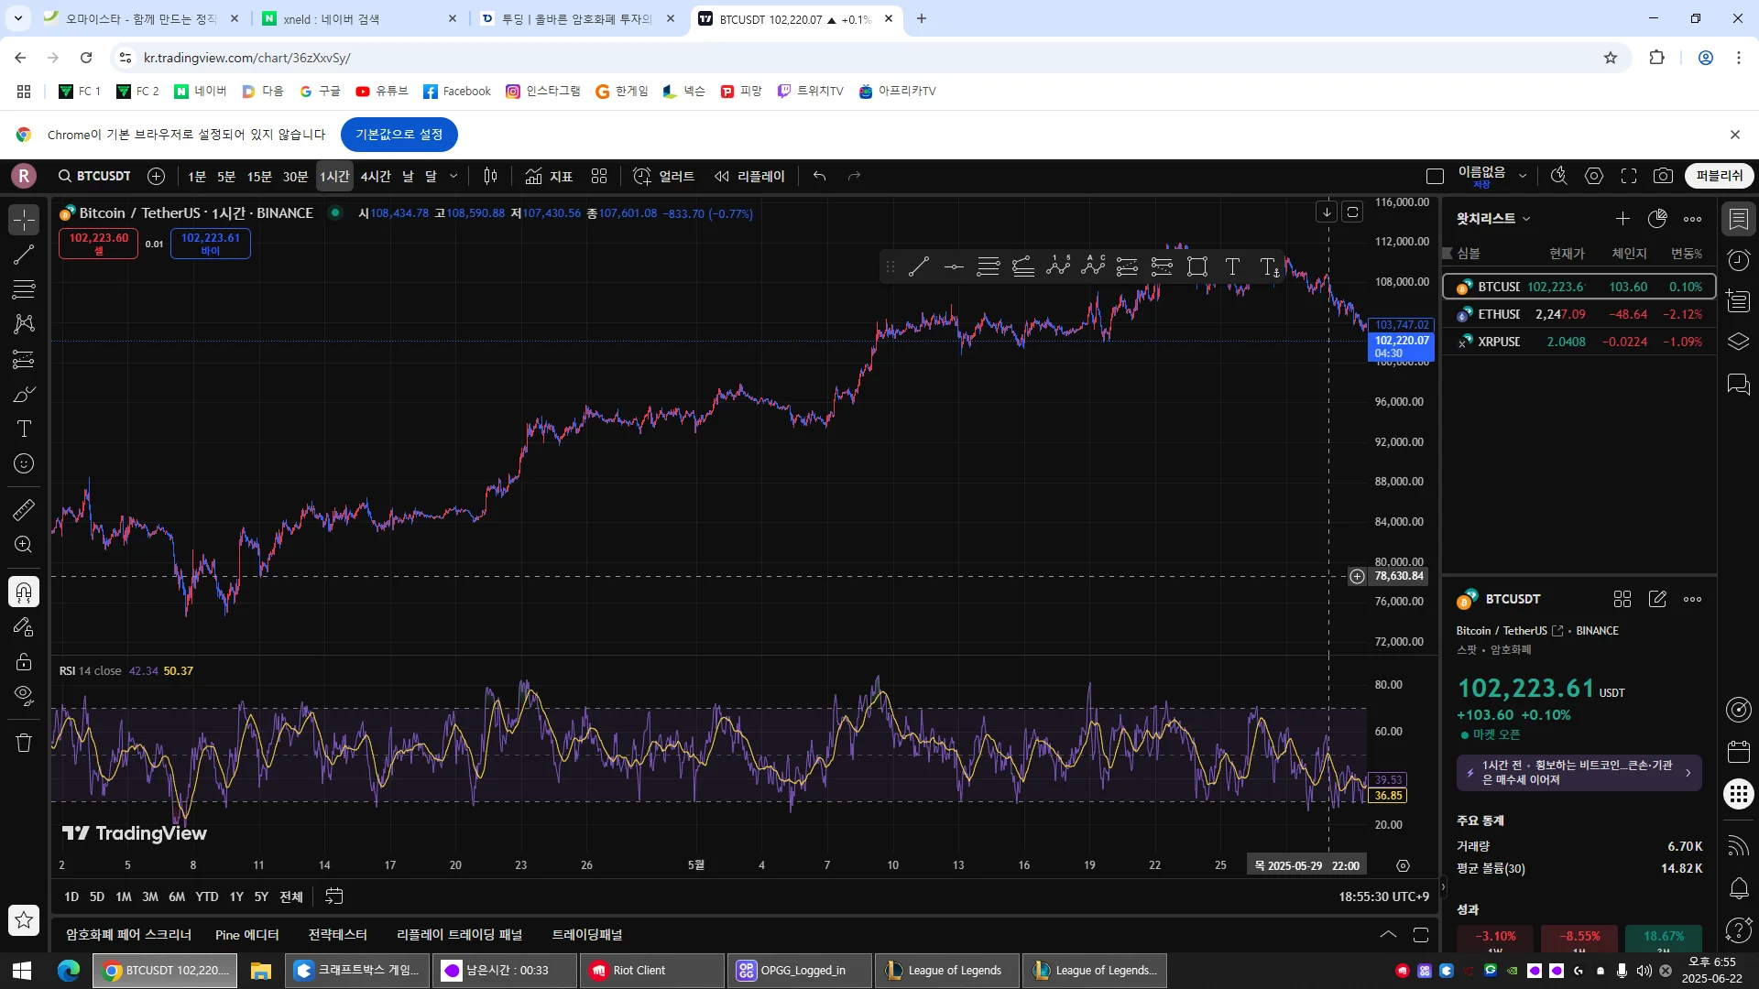
Task: Click 기본값으로 설정 default browser button
Action: (x=399, y=135)
